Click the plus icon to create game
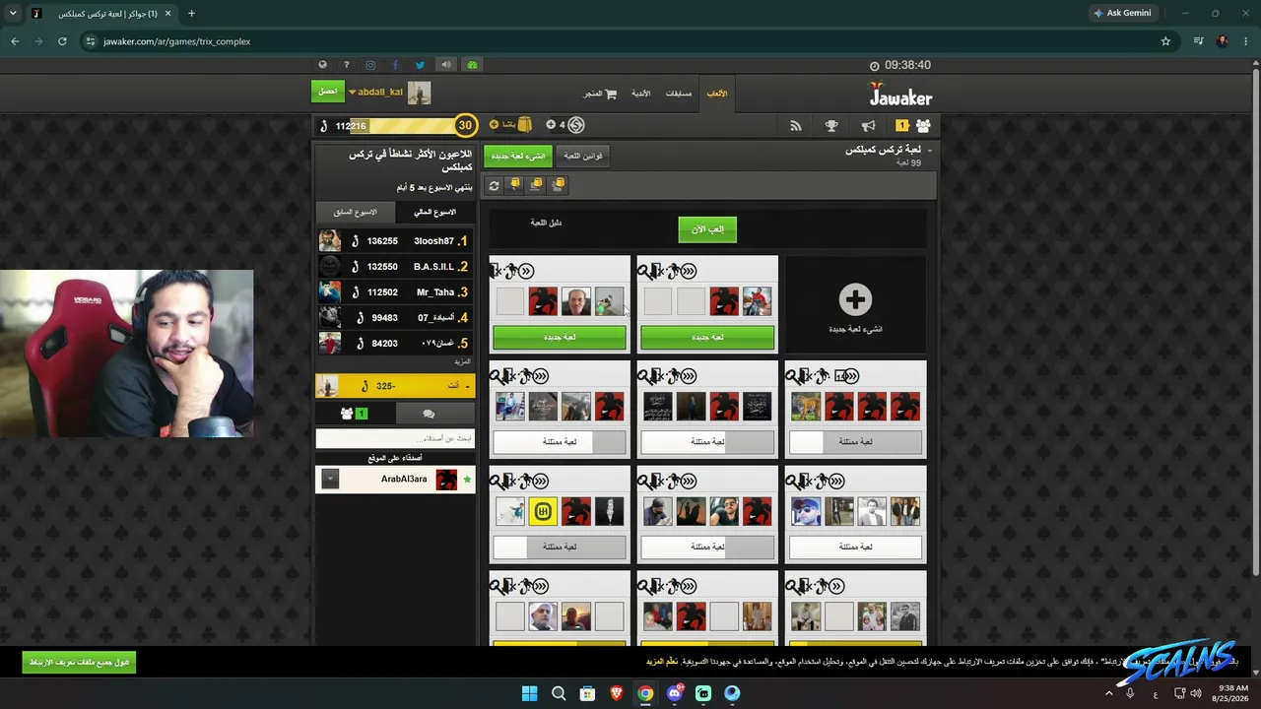This screenshot has width=1261, height=709. pos(855,299)
